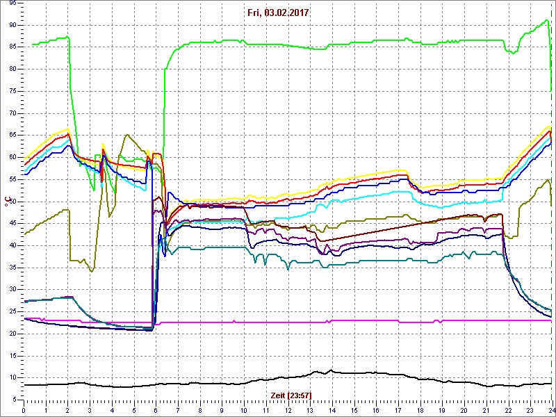Image resolution: width=556 pixels, height=417 pixels.
Task: Click hour 24 on the time axis
Action: pos(551,409)
